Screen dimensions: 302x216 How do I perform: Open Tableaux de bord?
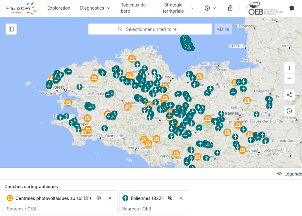point(133,8)
